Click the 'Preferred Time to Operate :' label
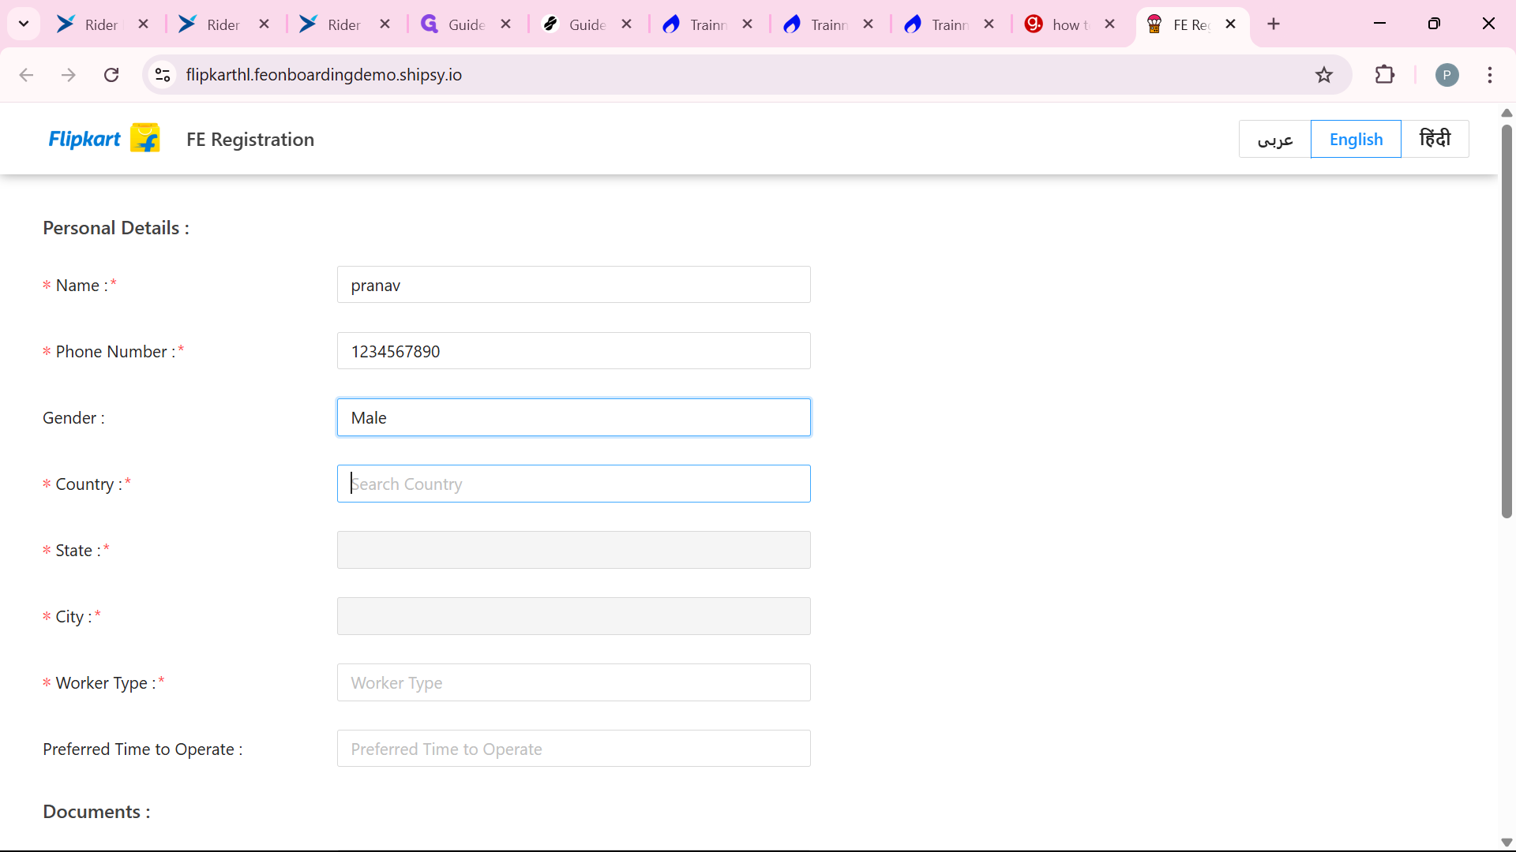The image size is (1516, 852). [x=143, y=749]
